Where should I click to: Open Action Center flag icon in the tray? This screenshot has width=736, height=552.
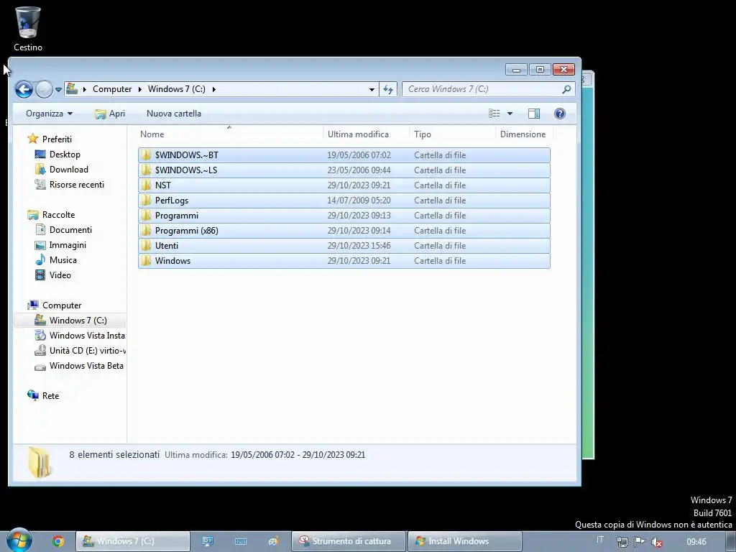click(x=639, y=542)
